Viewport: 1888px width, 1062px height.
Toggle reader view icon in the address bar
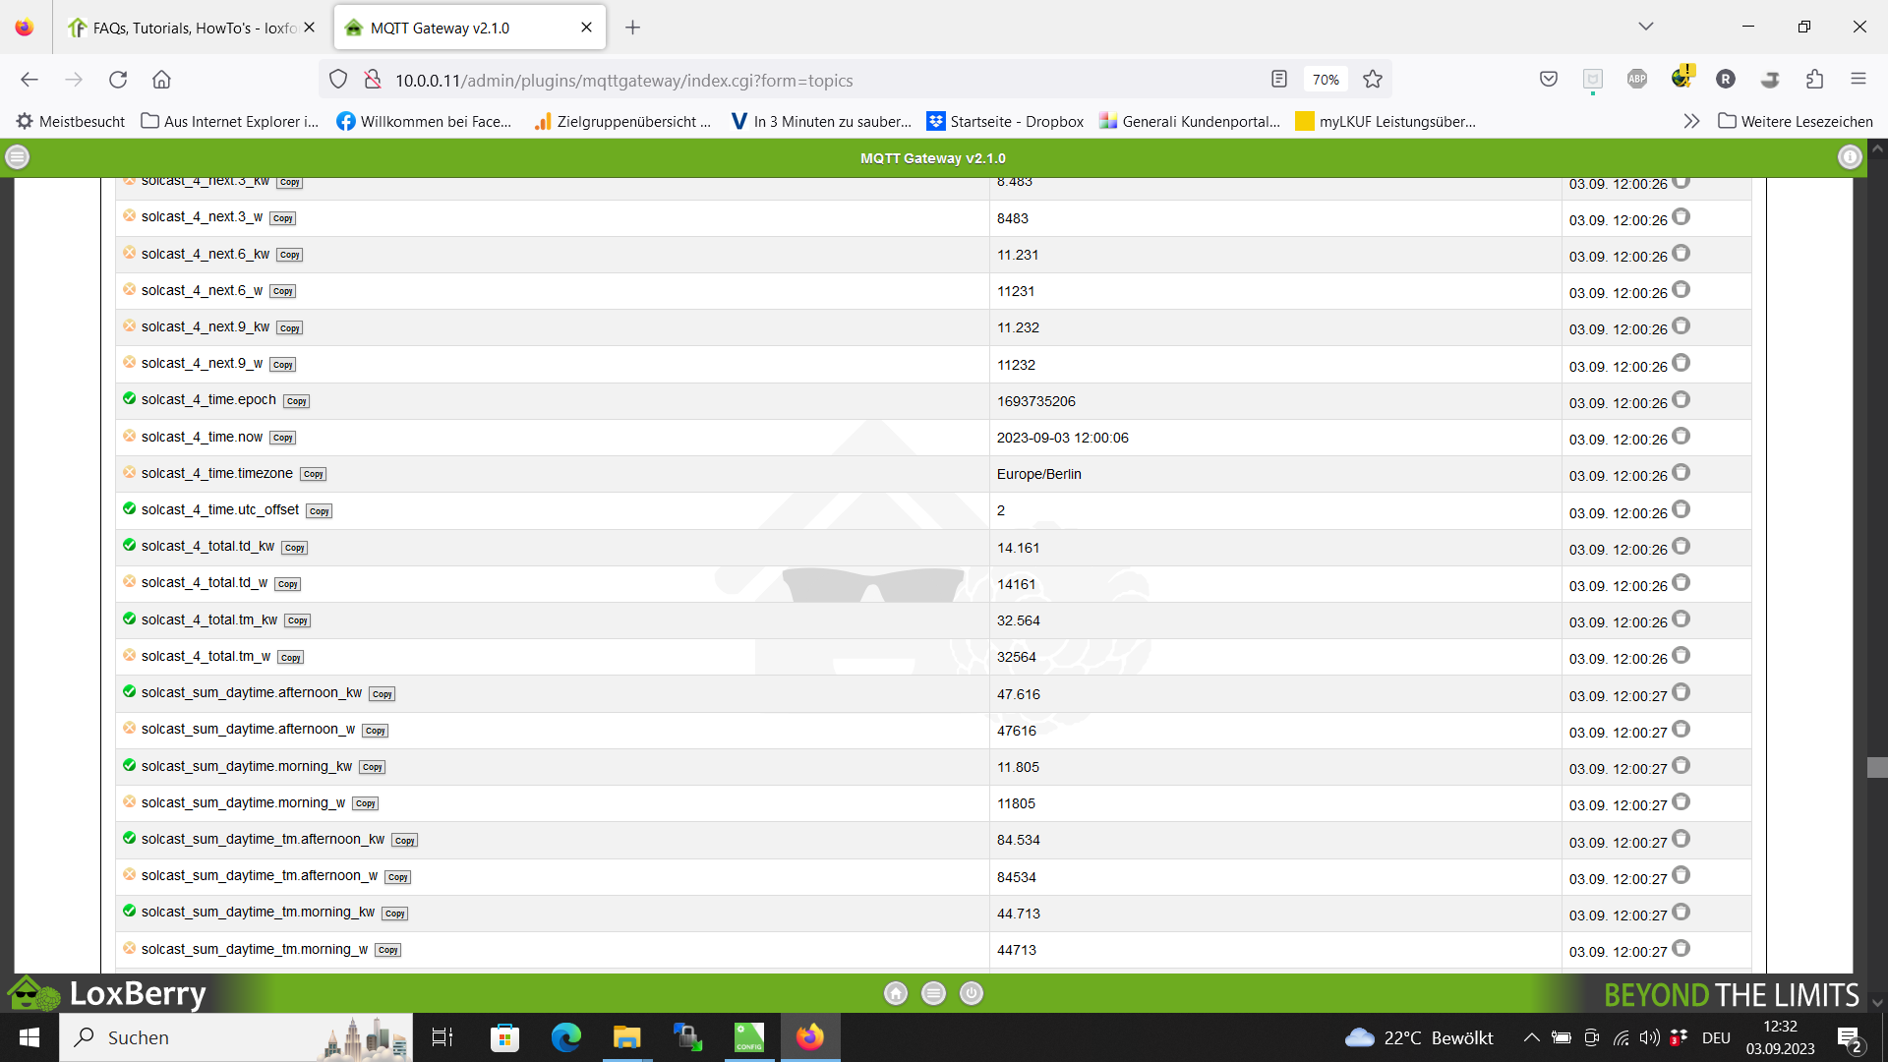click(1278, 80)
